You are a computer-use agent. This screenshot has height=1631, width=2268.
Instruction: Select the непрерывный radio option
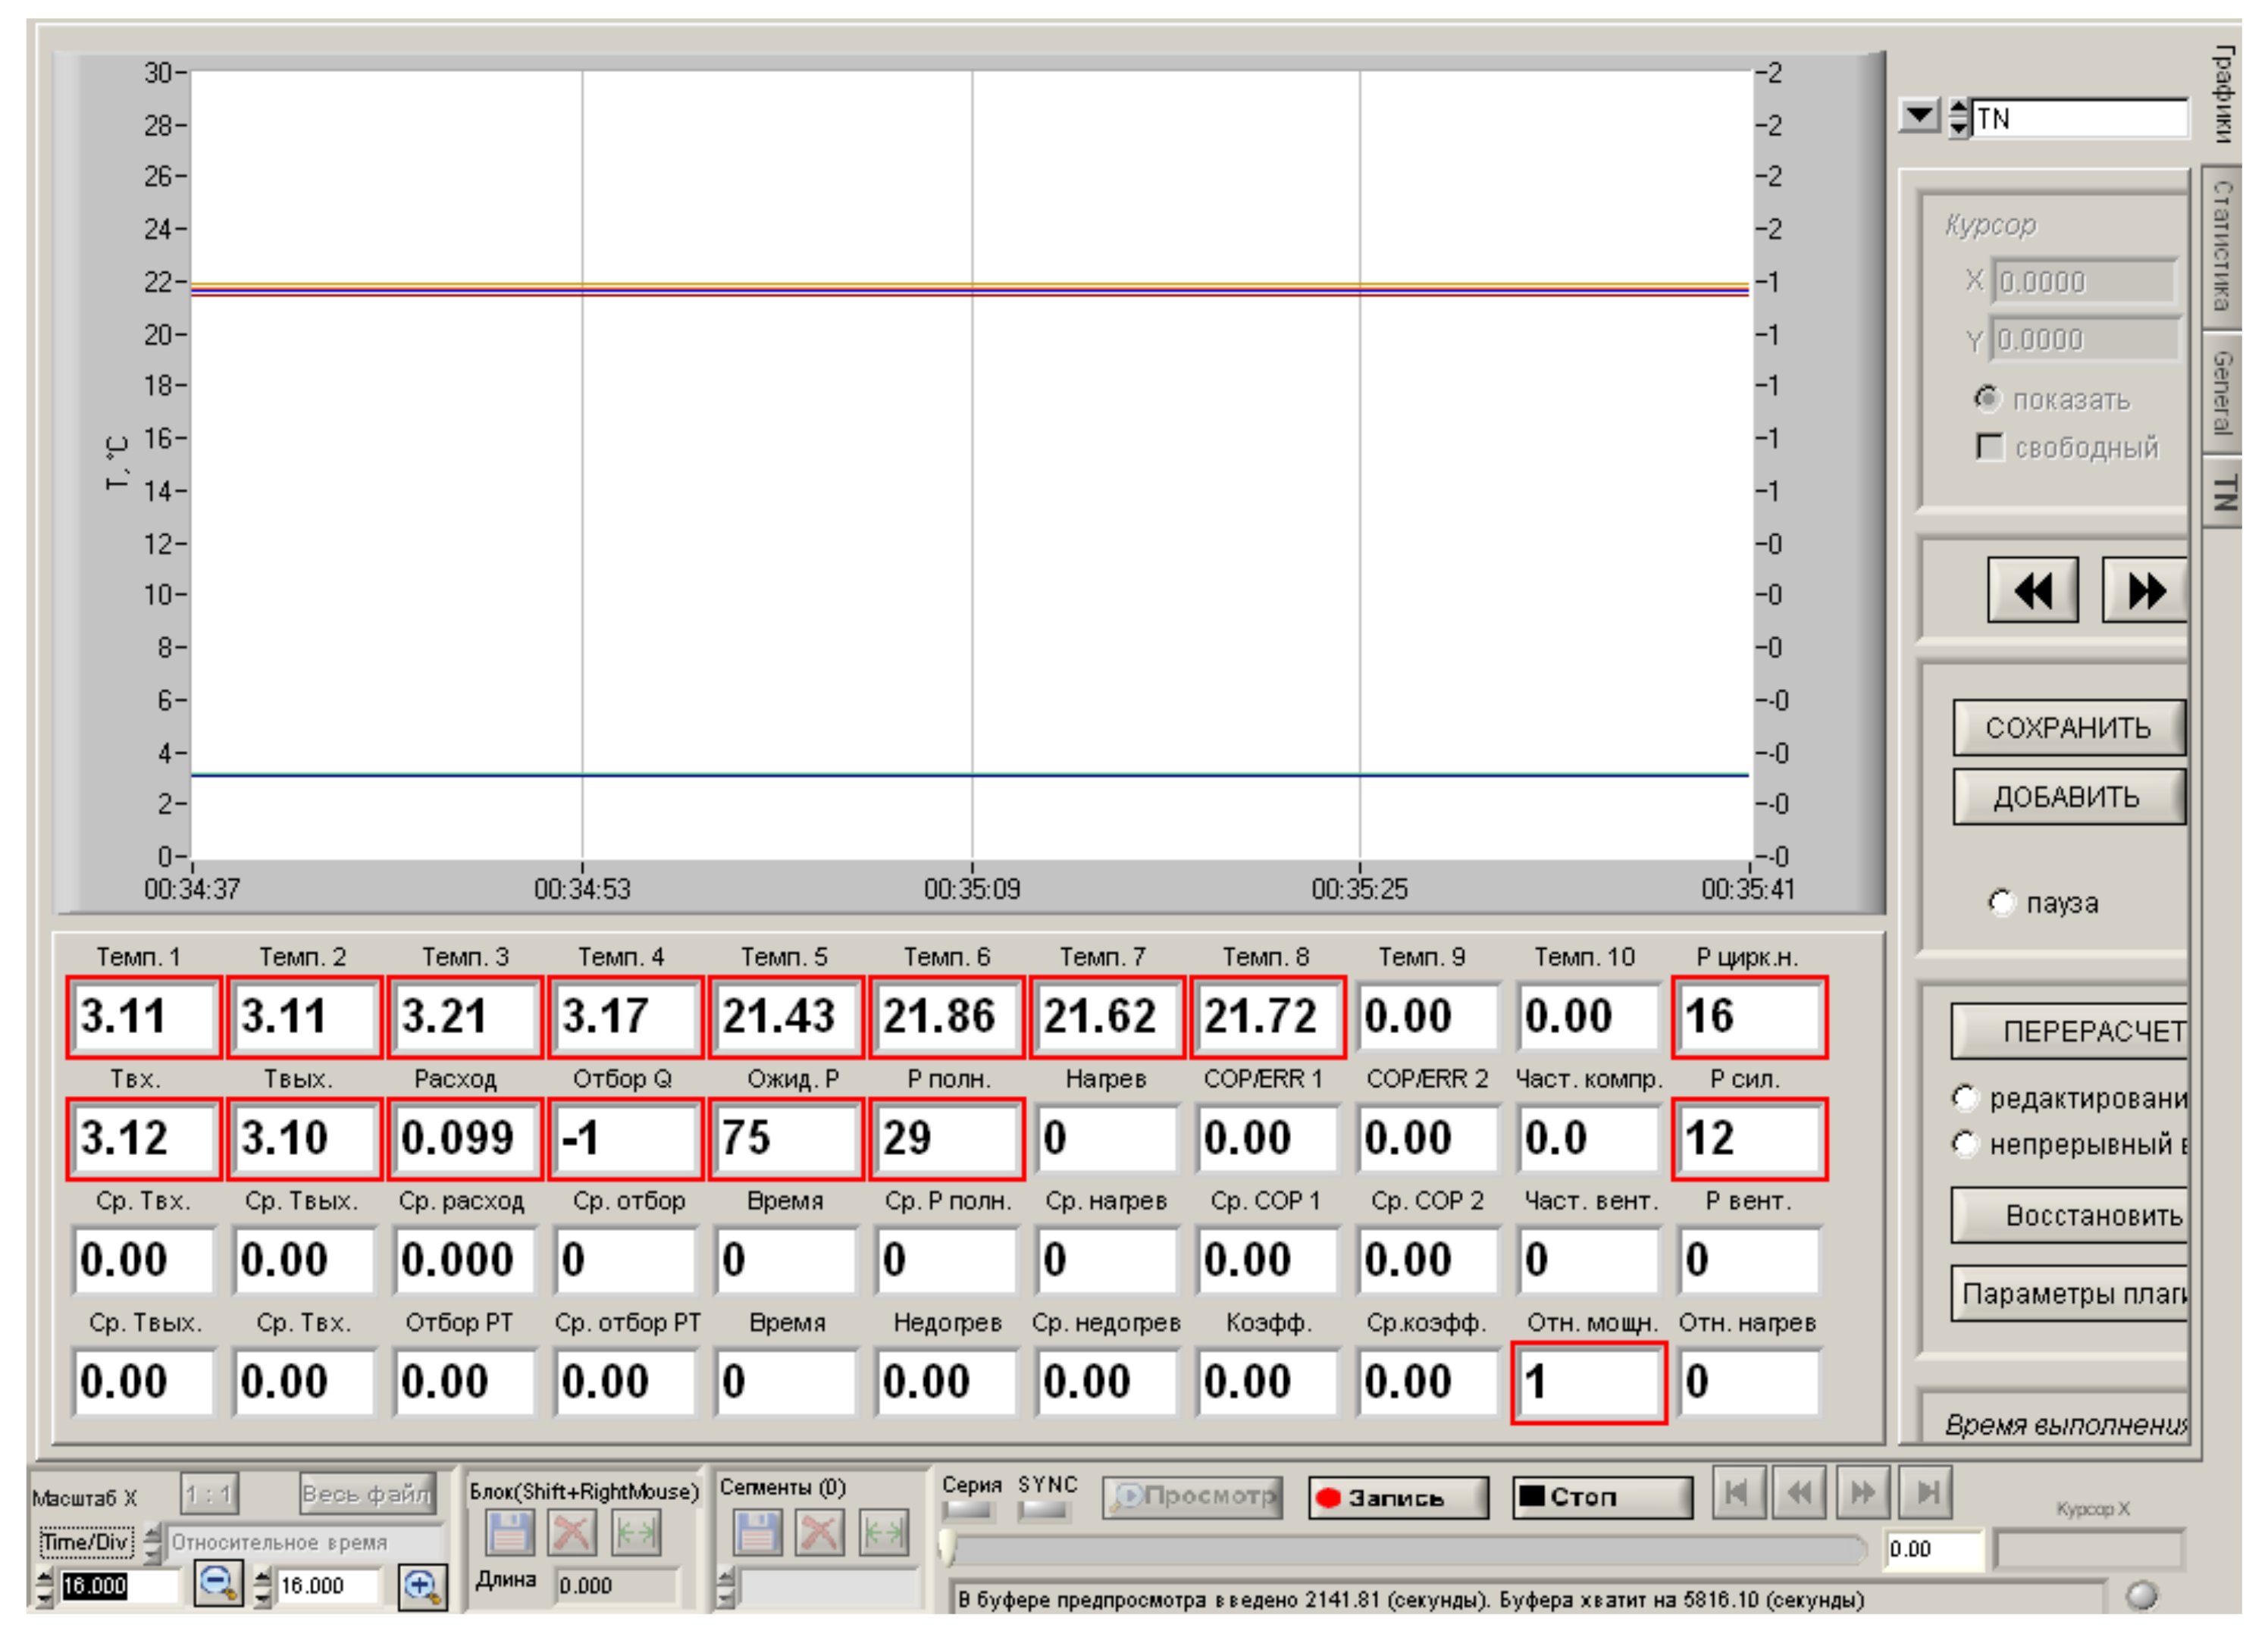point(1965,1143)
